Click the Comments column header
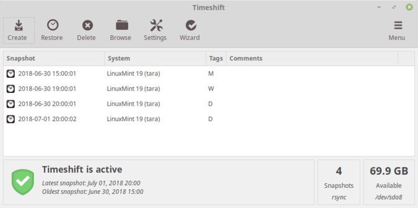 [312, 58]
